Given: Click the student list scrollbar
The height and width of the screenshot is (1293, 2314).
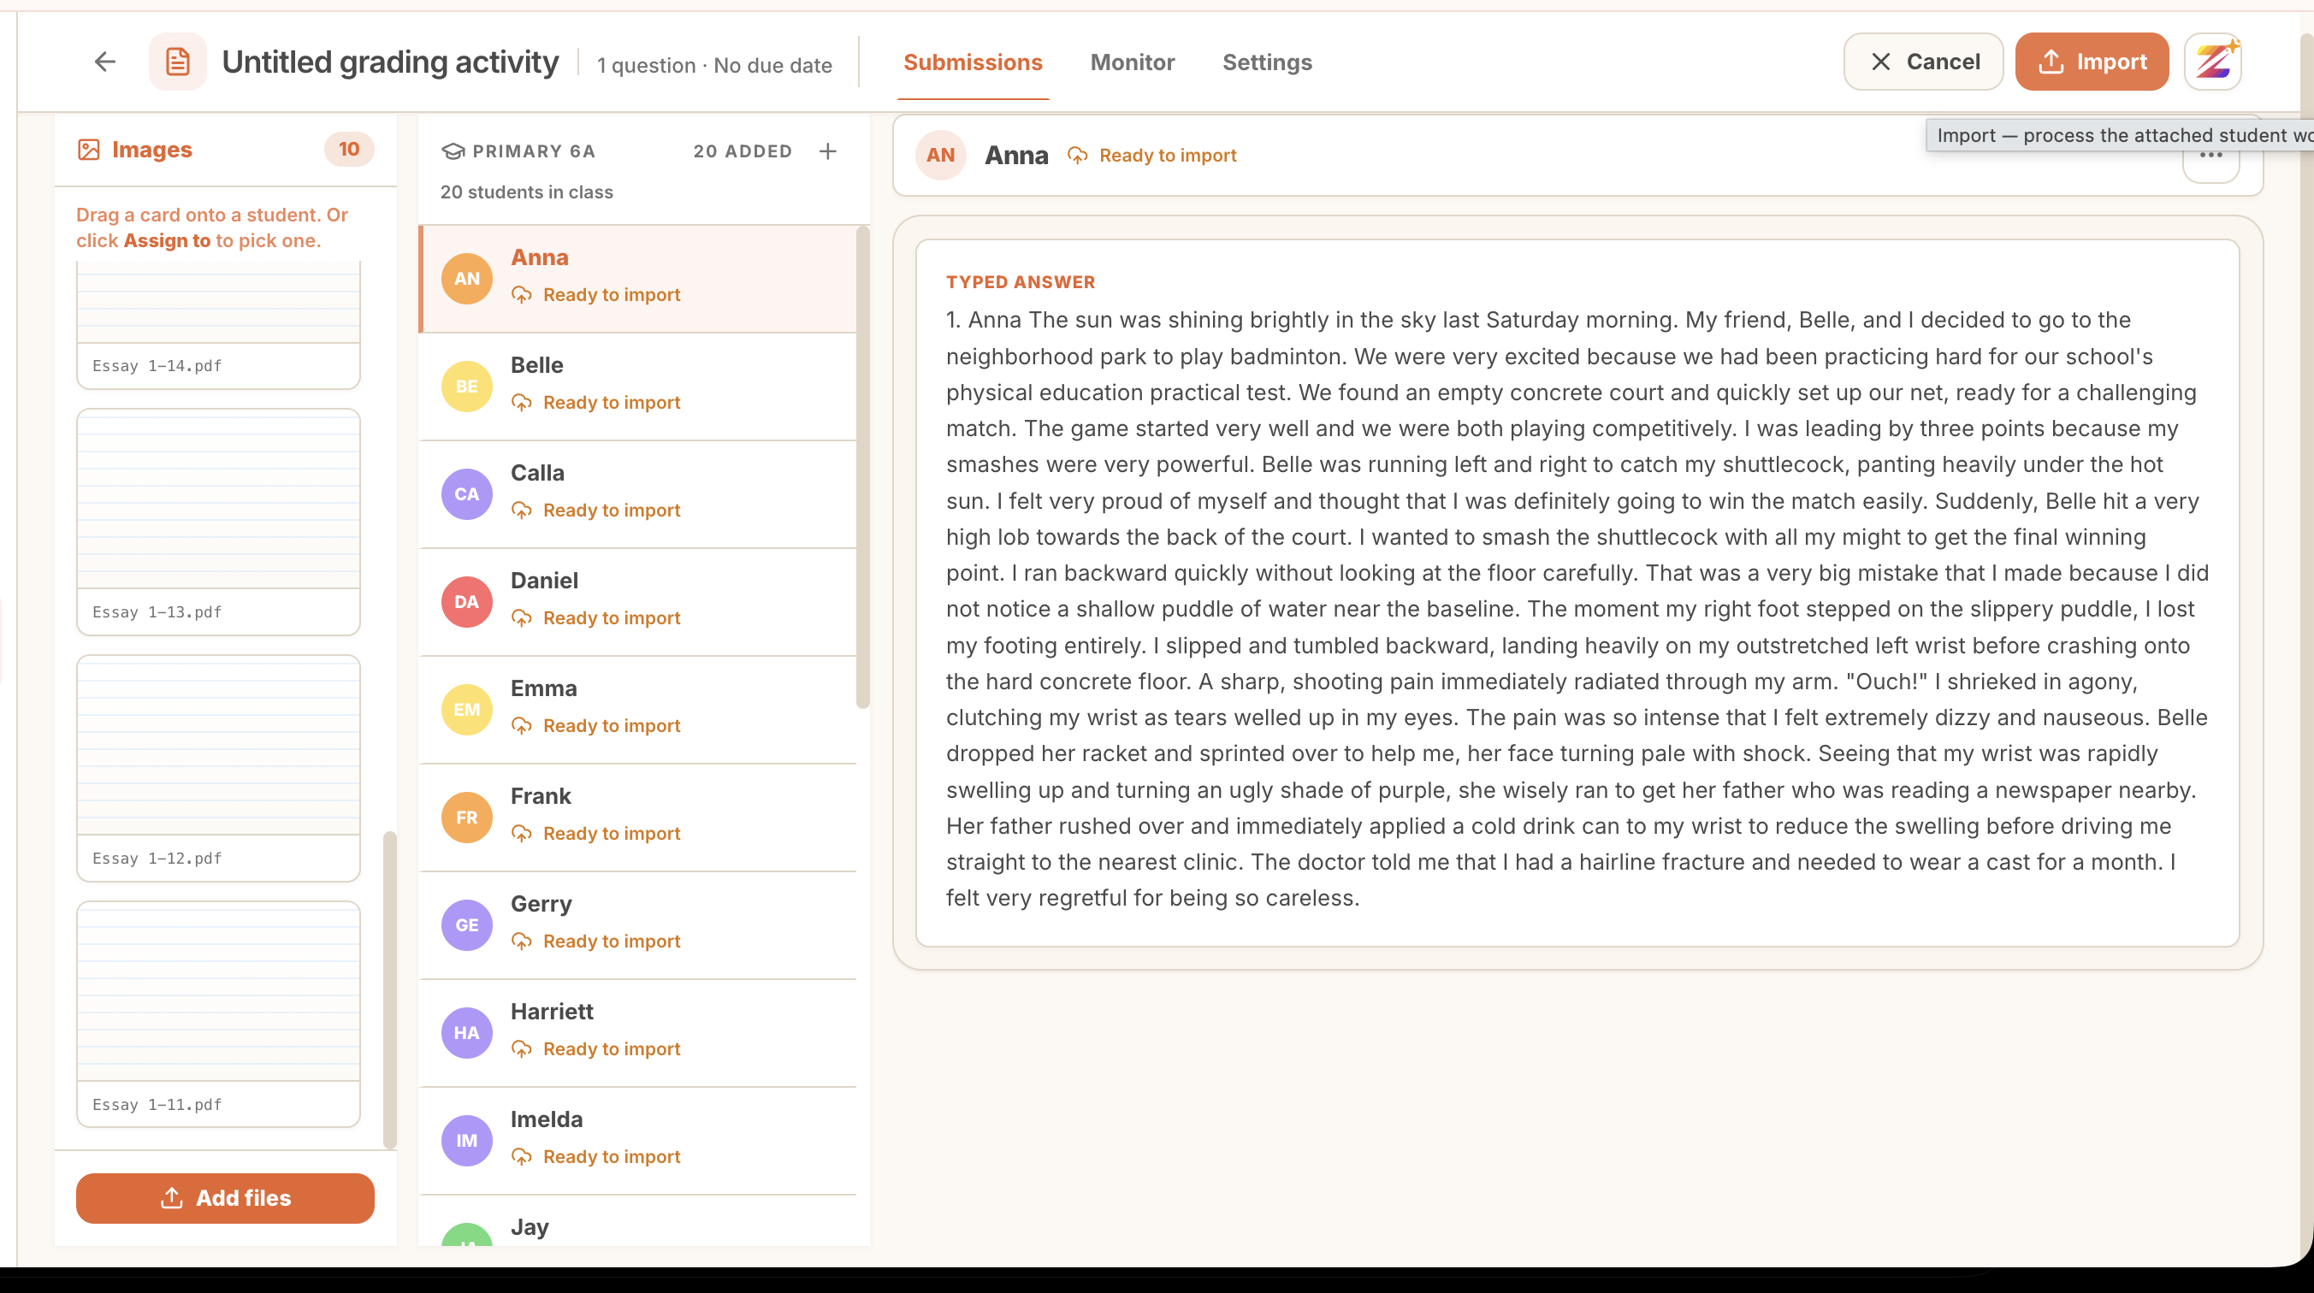Looking at the screenshot, I should pyautogui.click(x=862, y=467).
